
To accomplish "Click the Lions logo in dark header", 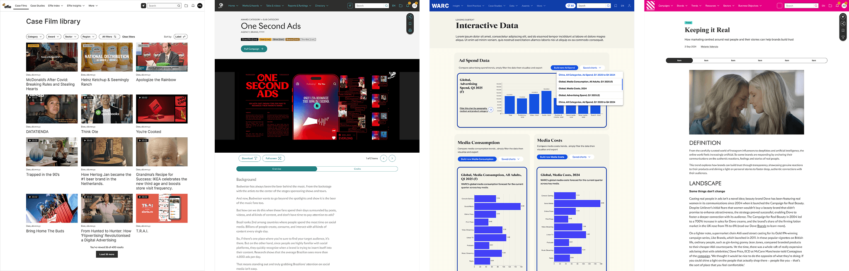I will (x=221, y=6).
